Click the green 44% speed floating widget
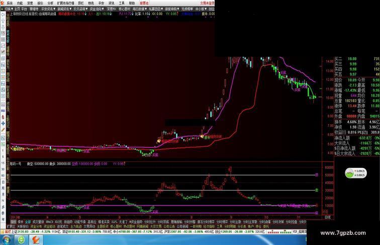 [x=356, y=173]
